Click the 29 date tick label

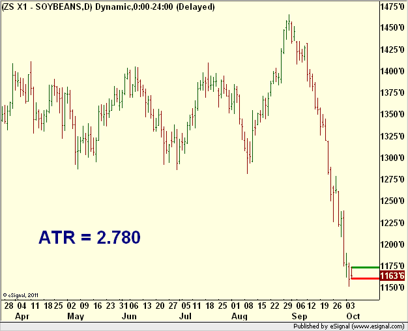pyautogui.click(x=288, y=306)
